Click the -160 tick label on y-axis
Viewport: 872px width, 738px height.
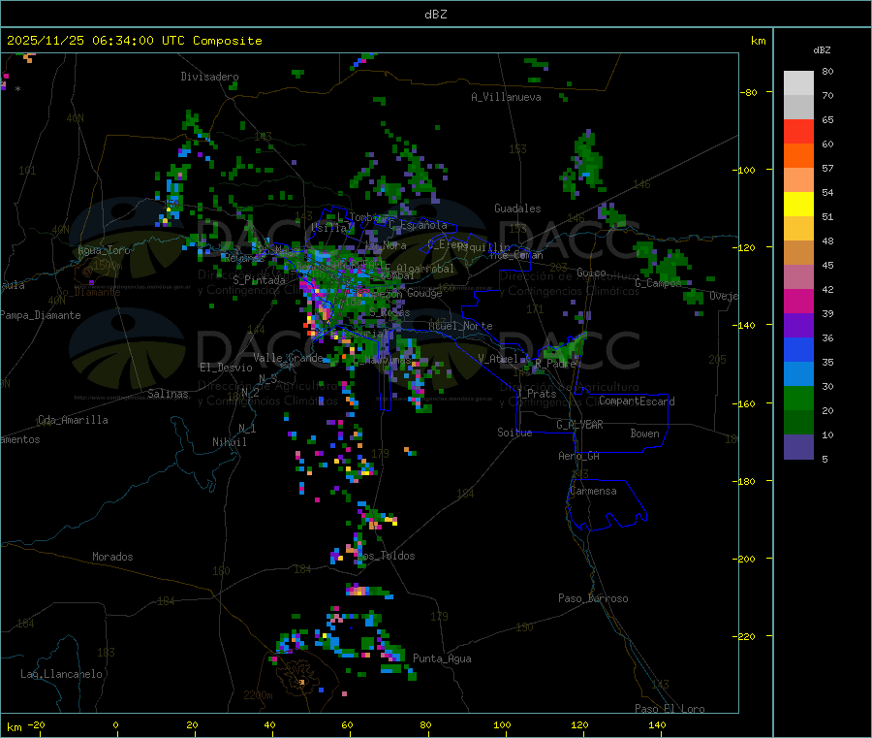coord(743,403)
